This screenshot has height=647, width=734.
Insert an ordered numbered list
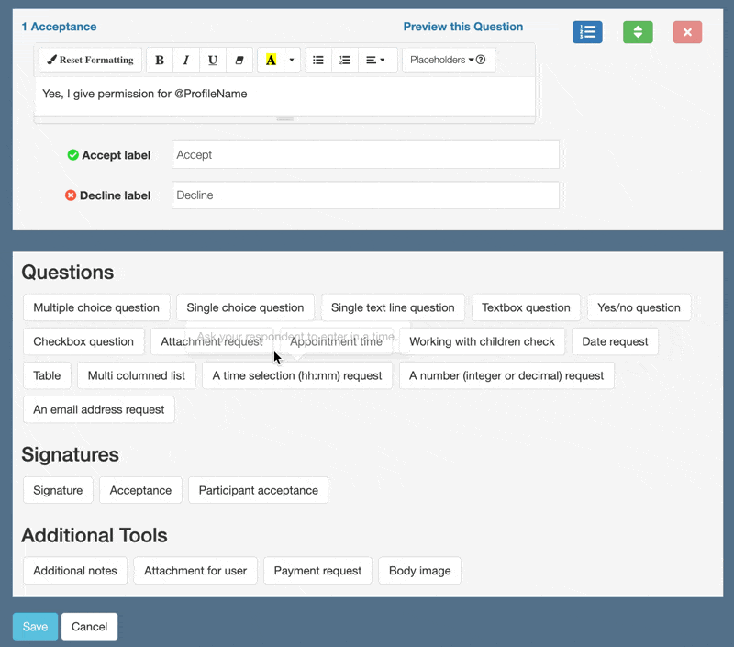click(x=345, y=60)
